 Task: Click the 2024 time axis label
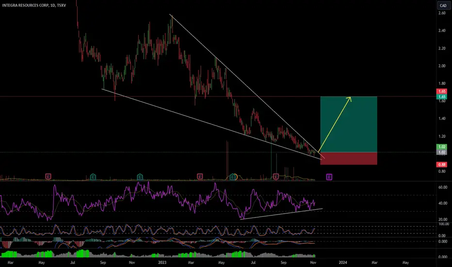point(343,262)
